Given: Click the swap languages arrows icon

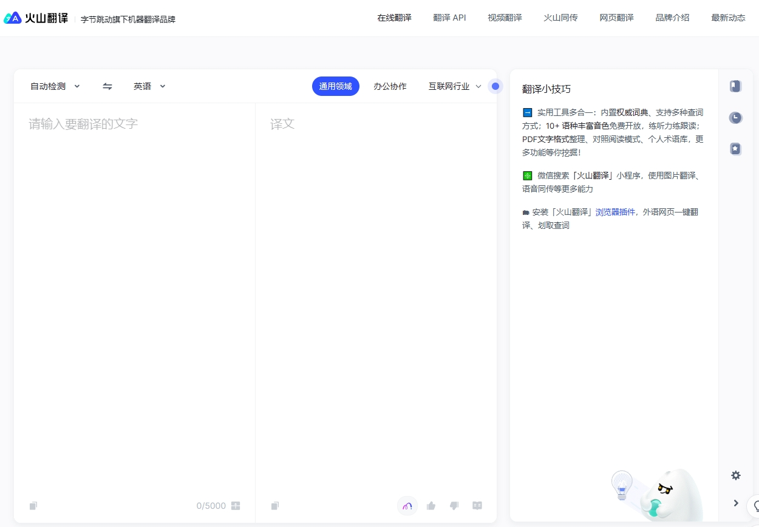Looking at the screenshot, I should point(107,86).
